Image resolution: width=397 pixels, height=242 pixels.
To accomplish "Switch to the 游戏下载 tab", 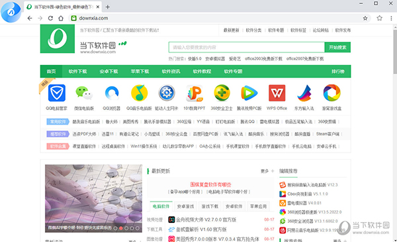I will coord(210,206).
